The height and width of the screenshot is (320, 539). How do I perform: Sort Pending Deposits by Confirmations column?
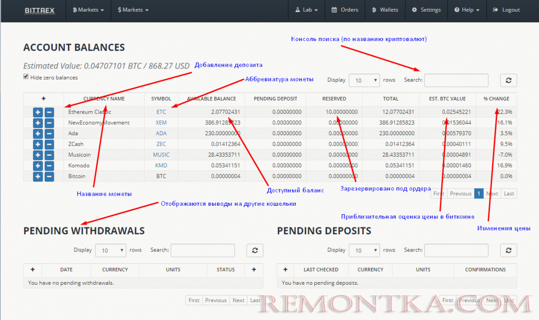coord(485,270)
